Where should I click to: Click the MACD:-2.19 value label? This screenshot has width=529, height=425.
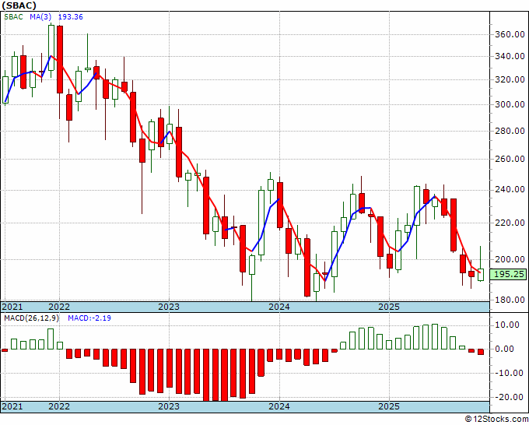click(x=89, y=318)
